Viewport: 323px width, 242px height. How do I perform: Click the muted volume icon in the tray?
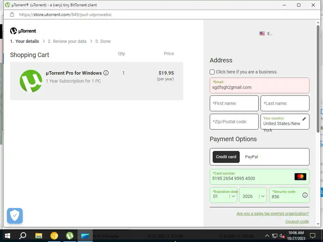(x=282, y=236)
